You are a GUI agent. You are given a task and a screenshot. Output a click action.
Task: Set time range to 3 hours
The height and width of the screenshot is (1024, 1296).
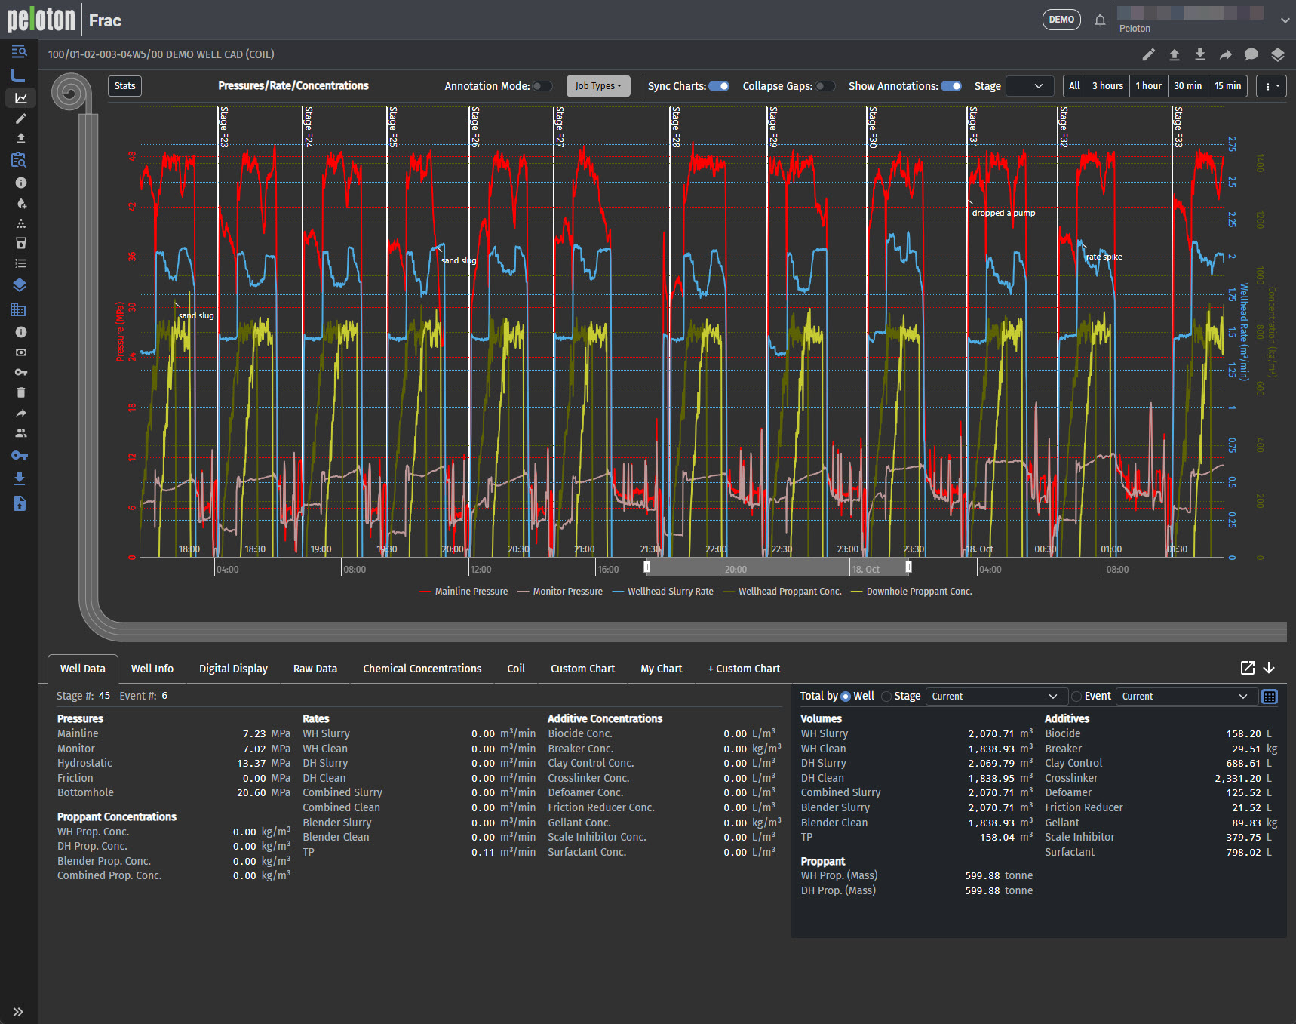(1107, 86)
